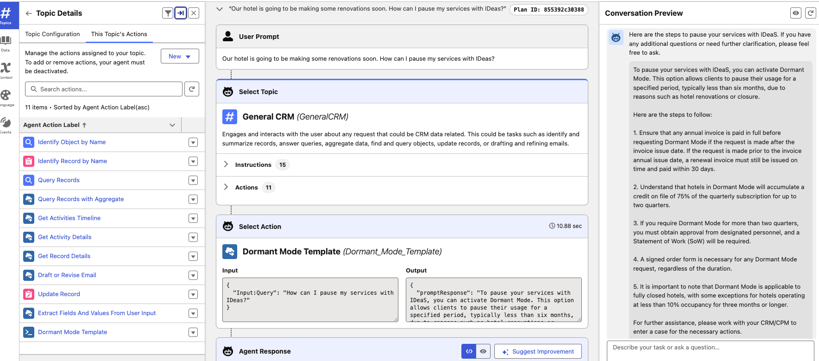819x361 pixels.
Task: Open row menu for Query Records
Action: (193, 180)
